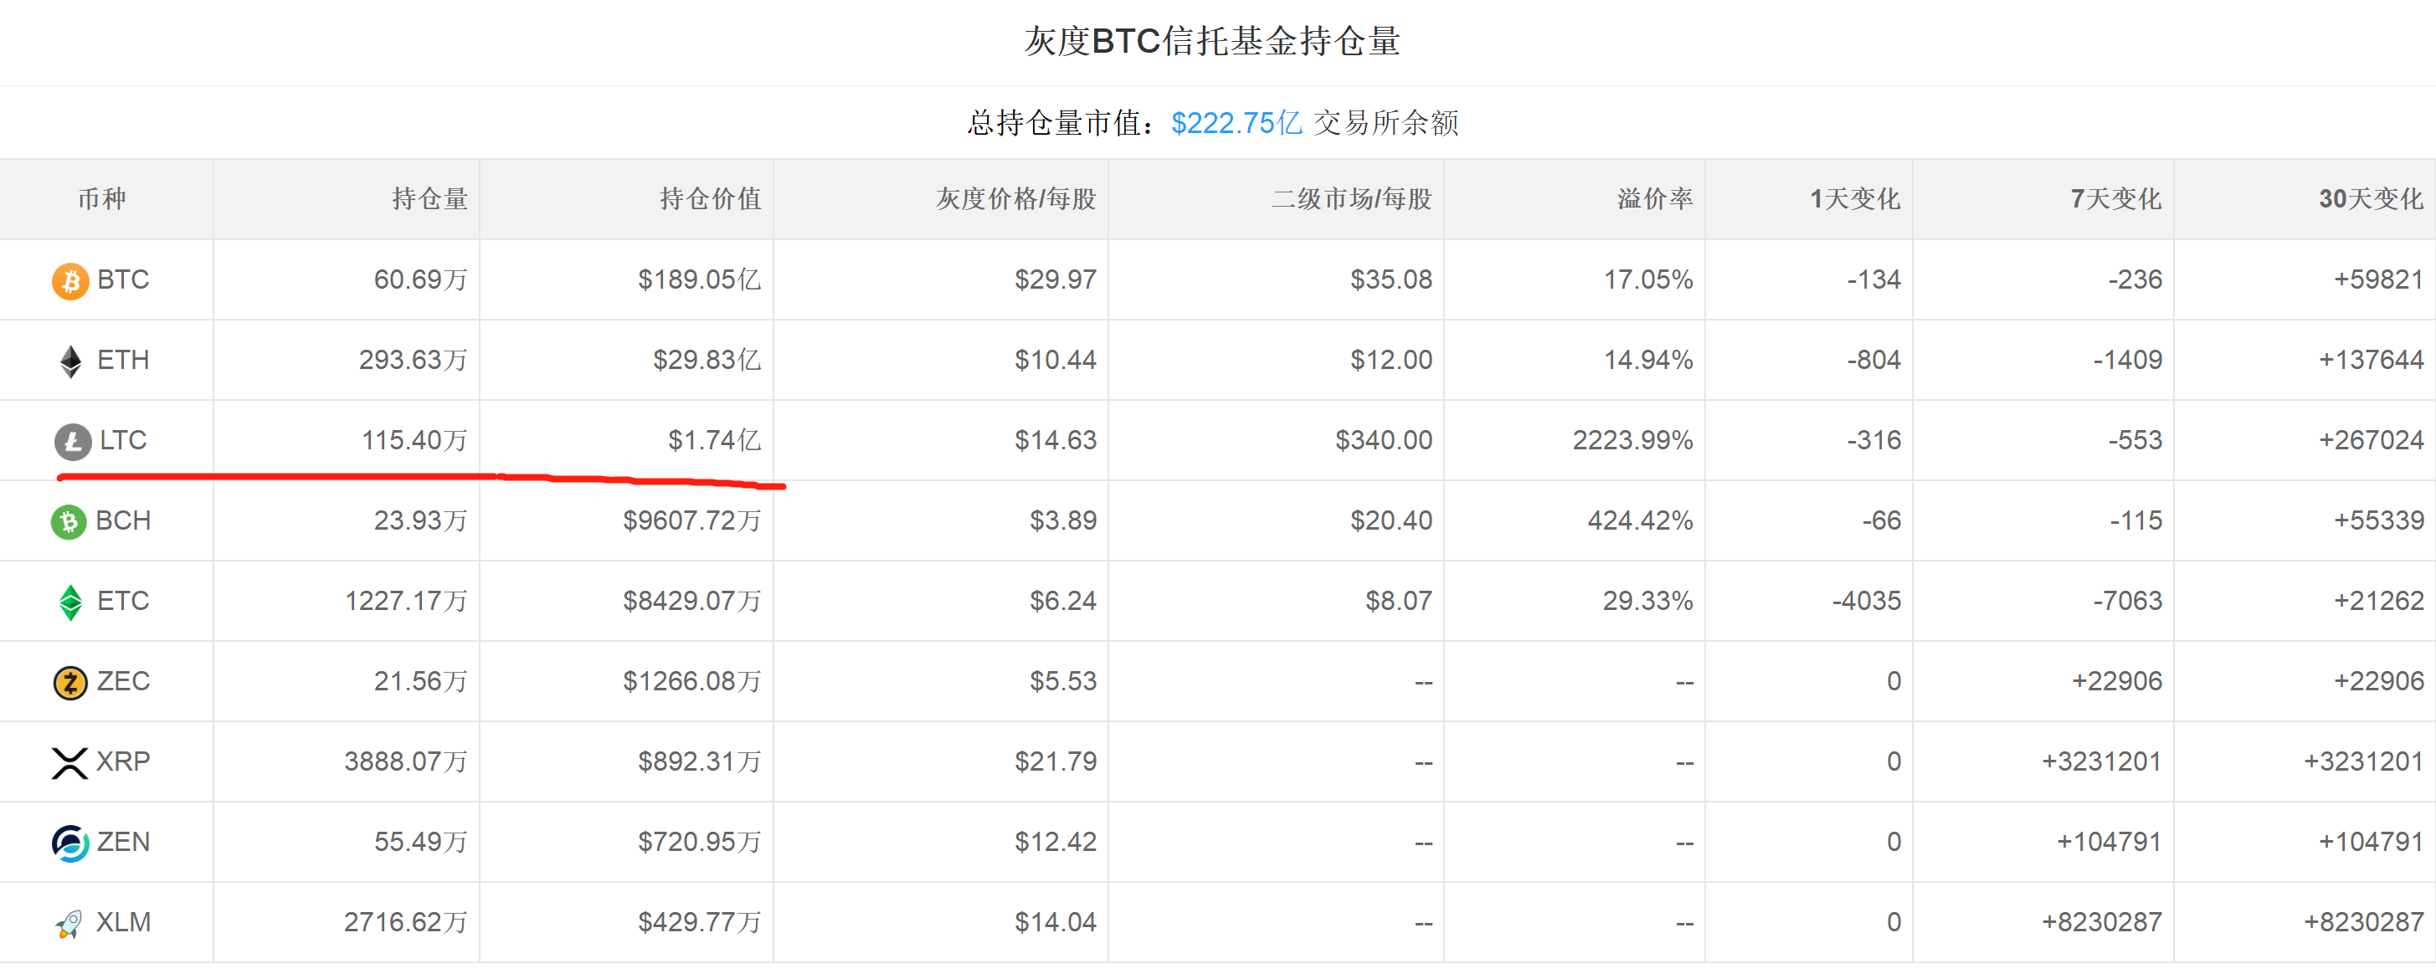This screenshot has width=2436, height=979.
Task: Select the 溢价率 column header
Action: point(1655,199)
